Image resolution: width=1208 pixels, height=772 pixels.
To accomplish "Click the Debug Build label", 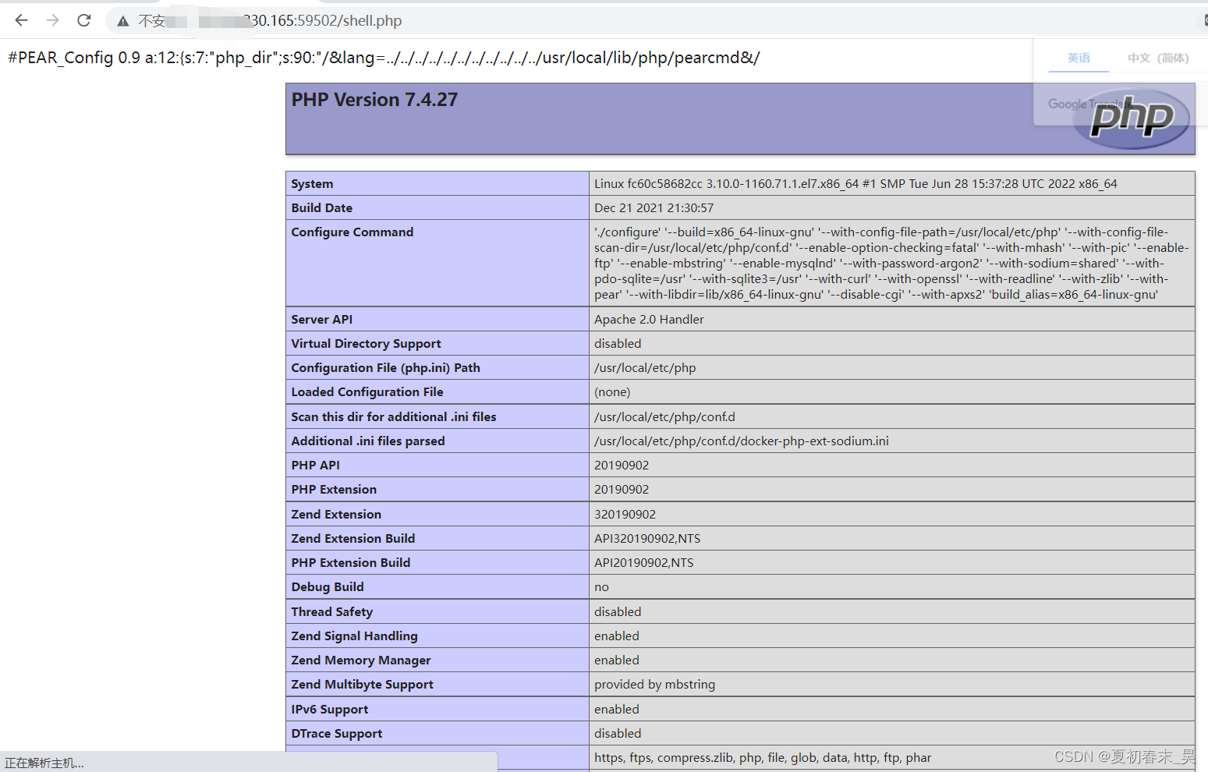I will click(x=328, y=587).
